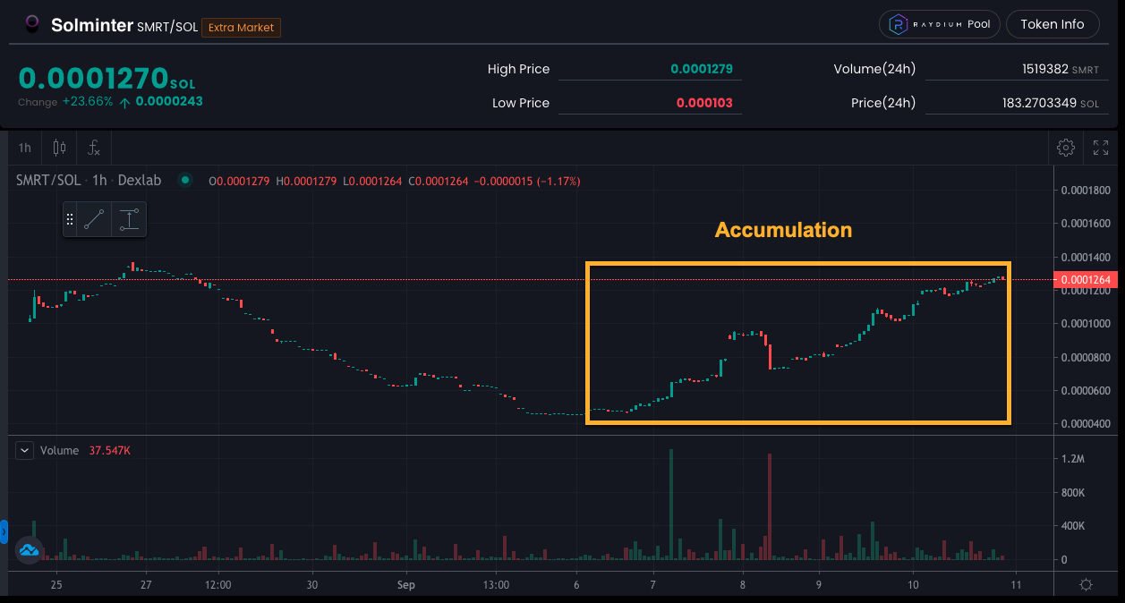This screenshot has height=603, width=1125.
Task: Click the change percentage +23.66%
Action: [x=88, y=102]
